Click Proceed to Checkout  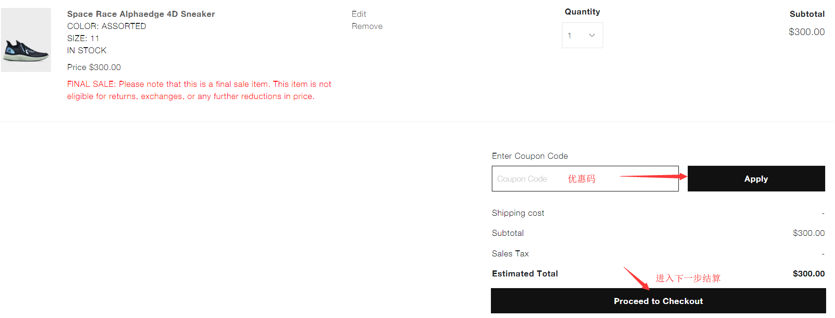click(658, 301)
